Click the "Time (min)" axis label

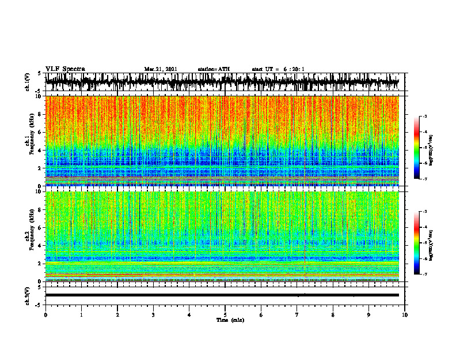click(230, 320)
